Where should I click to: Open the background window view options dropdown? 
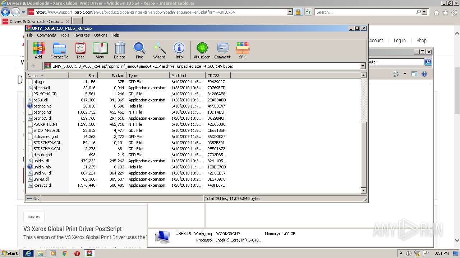point(405,74)
